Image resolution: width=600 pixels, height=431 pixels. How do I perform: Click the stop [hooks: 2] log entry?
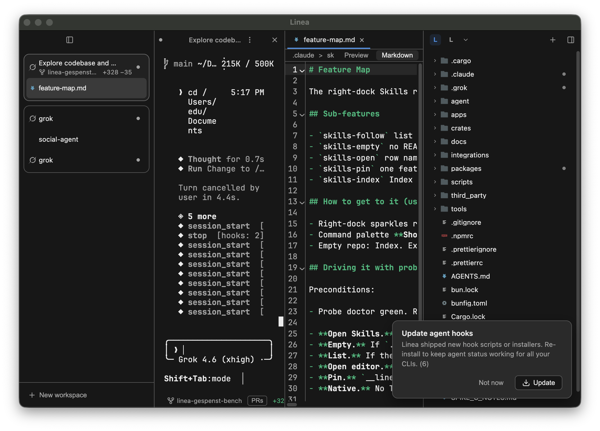click(221, 235)
